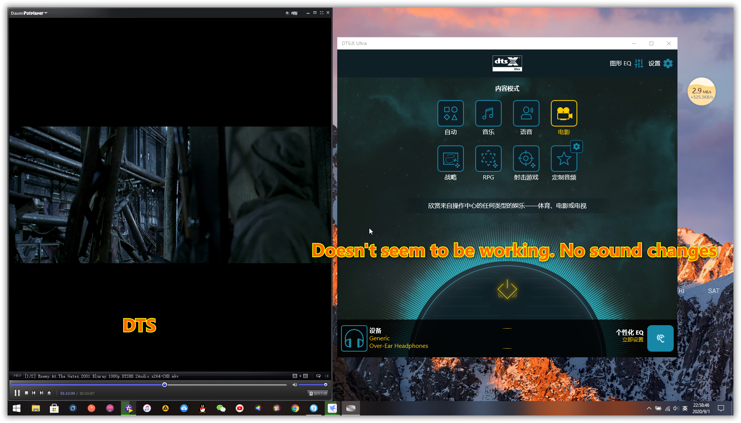Open Windows Start menu
The height and width of the screenshot is (423, 741).
[17, 408]
